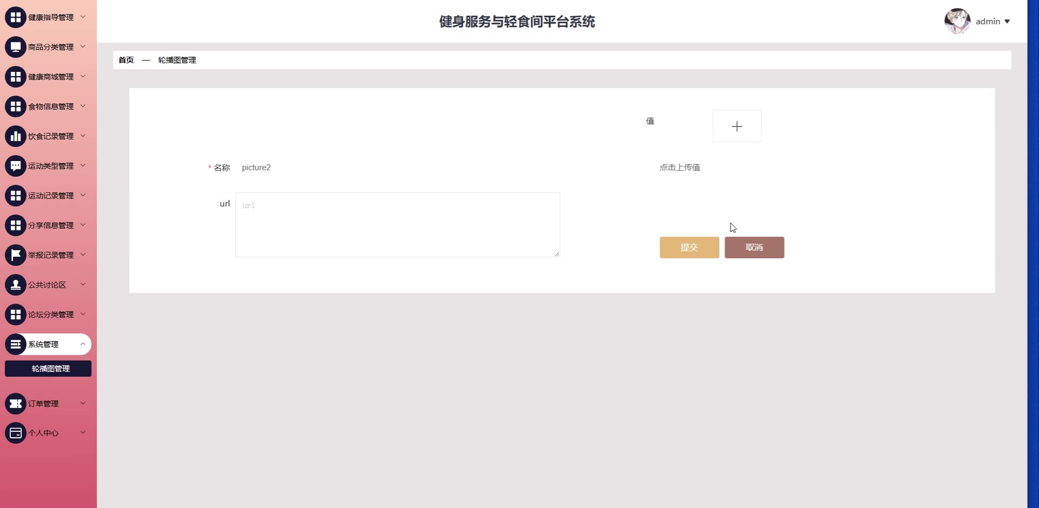Open the 健康商城管理 menu item
The height and width of the screenshot is (508, 1039).
[x=48, y=77]
